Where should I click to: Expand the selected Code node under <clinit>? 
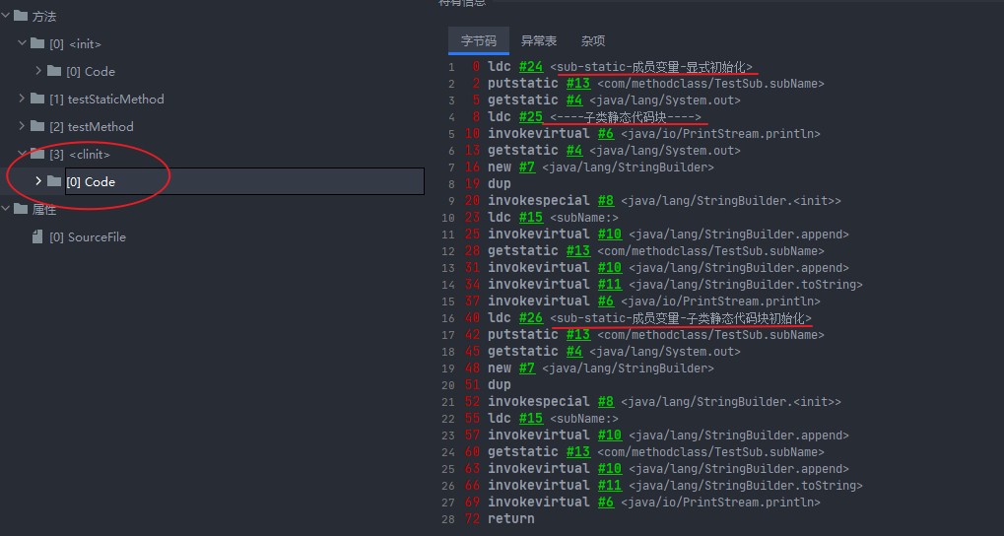pos(39,181)
